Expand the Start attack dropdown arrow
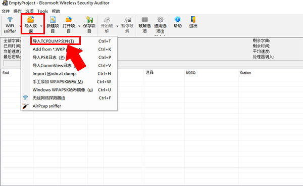Viewport: 303px width, 186px height. click(117, 26)
